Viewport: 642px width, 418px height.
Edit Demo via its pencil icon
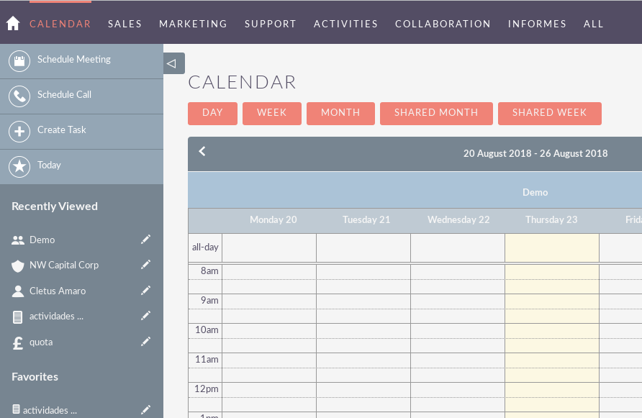146,240
